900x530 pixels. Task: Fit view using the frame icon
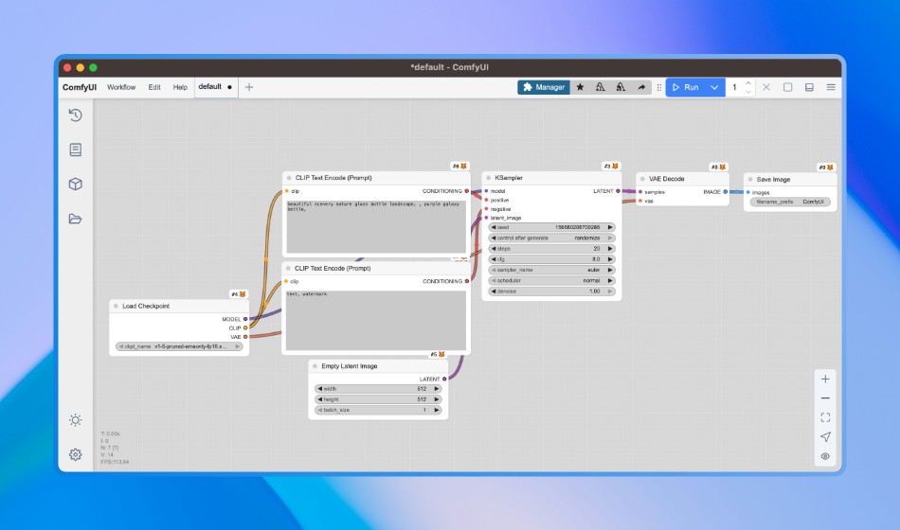click(x=825, y=417)
